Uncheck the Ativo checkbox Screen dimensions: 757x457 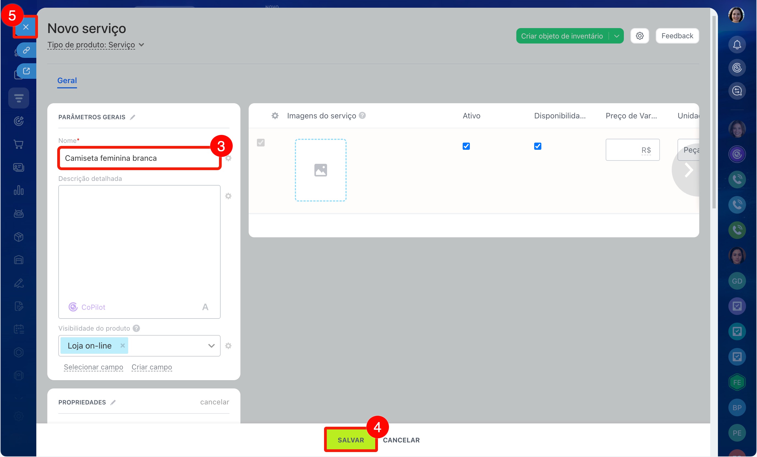(466, 146)
